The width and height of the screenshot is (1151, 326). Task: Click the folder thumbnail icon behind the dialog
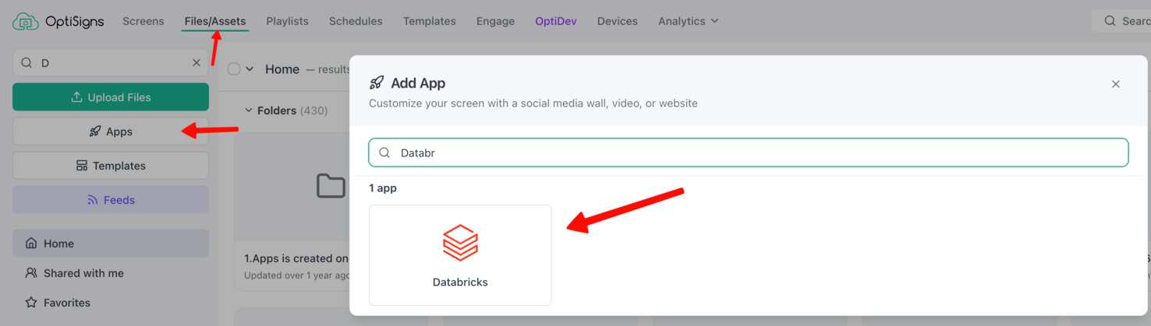[x=331, y=186]
